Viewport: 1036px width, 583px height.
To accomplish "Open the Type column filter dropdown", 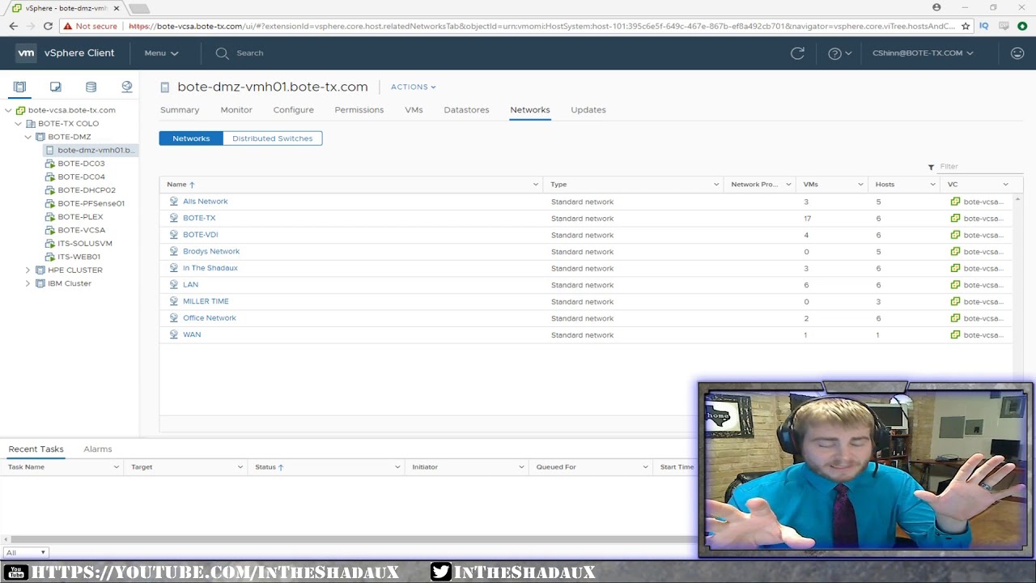I will pyautogui.click(x=715, y=185).
